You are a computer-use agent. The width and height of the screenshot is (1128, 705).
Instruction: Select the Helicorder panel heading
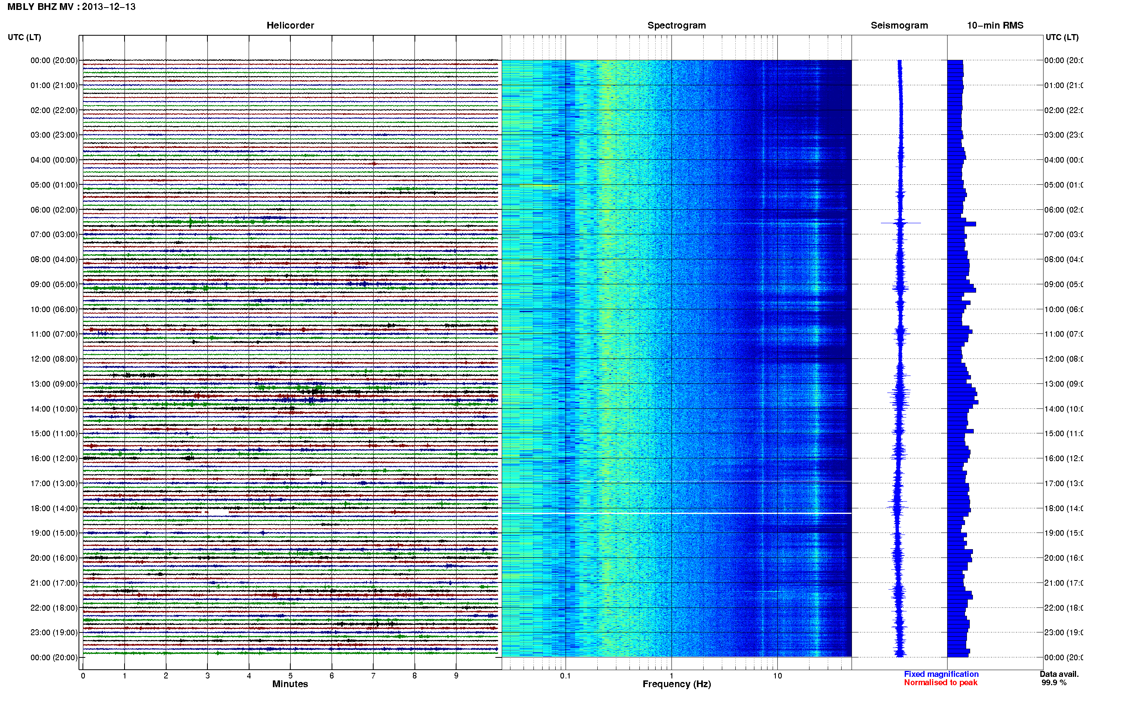click(x=290, y=25)
